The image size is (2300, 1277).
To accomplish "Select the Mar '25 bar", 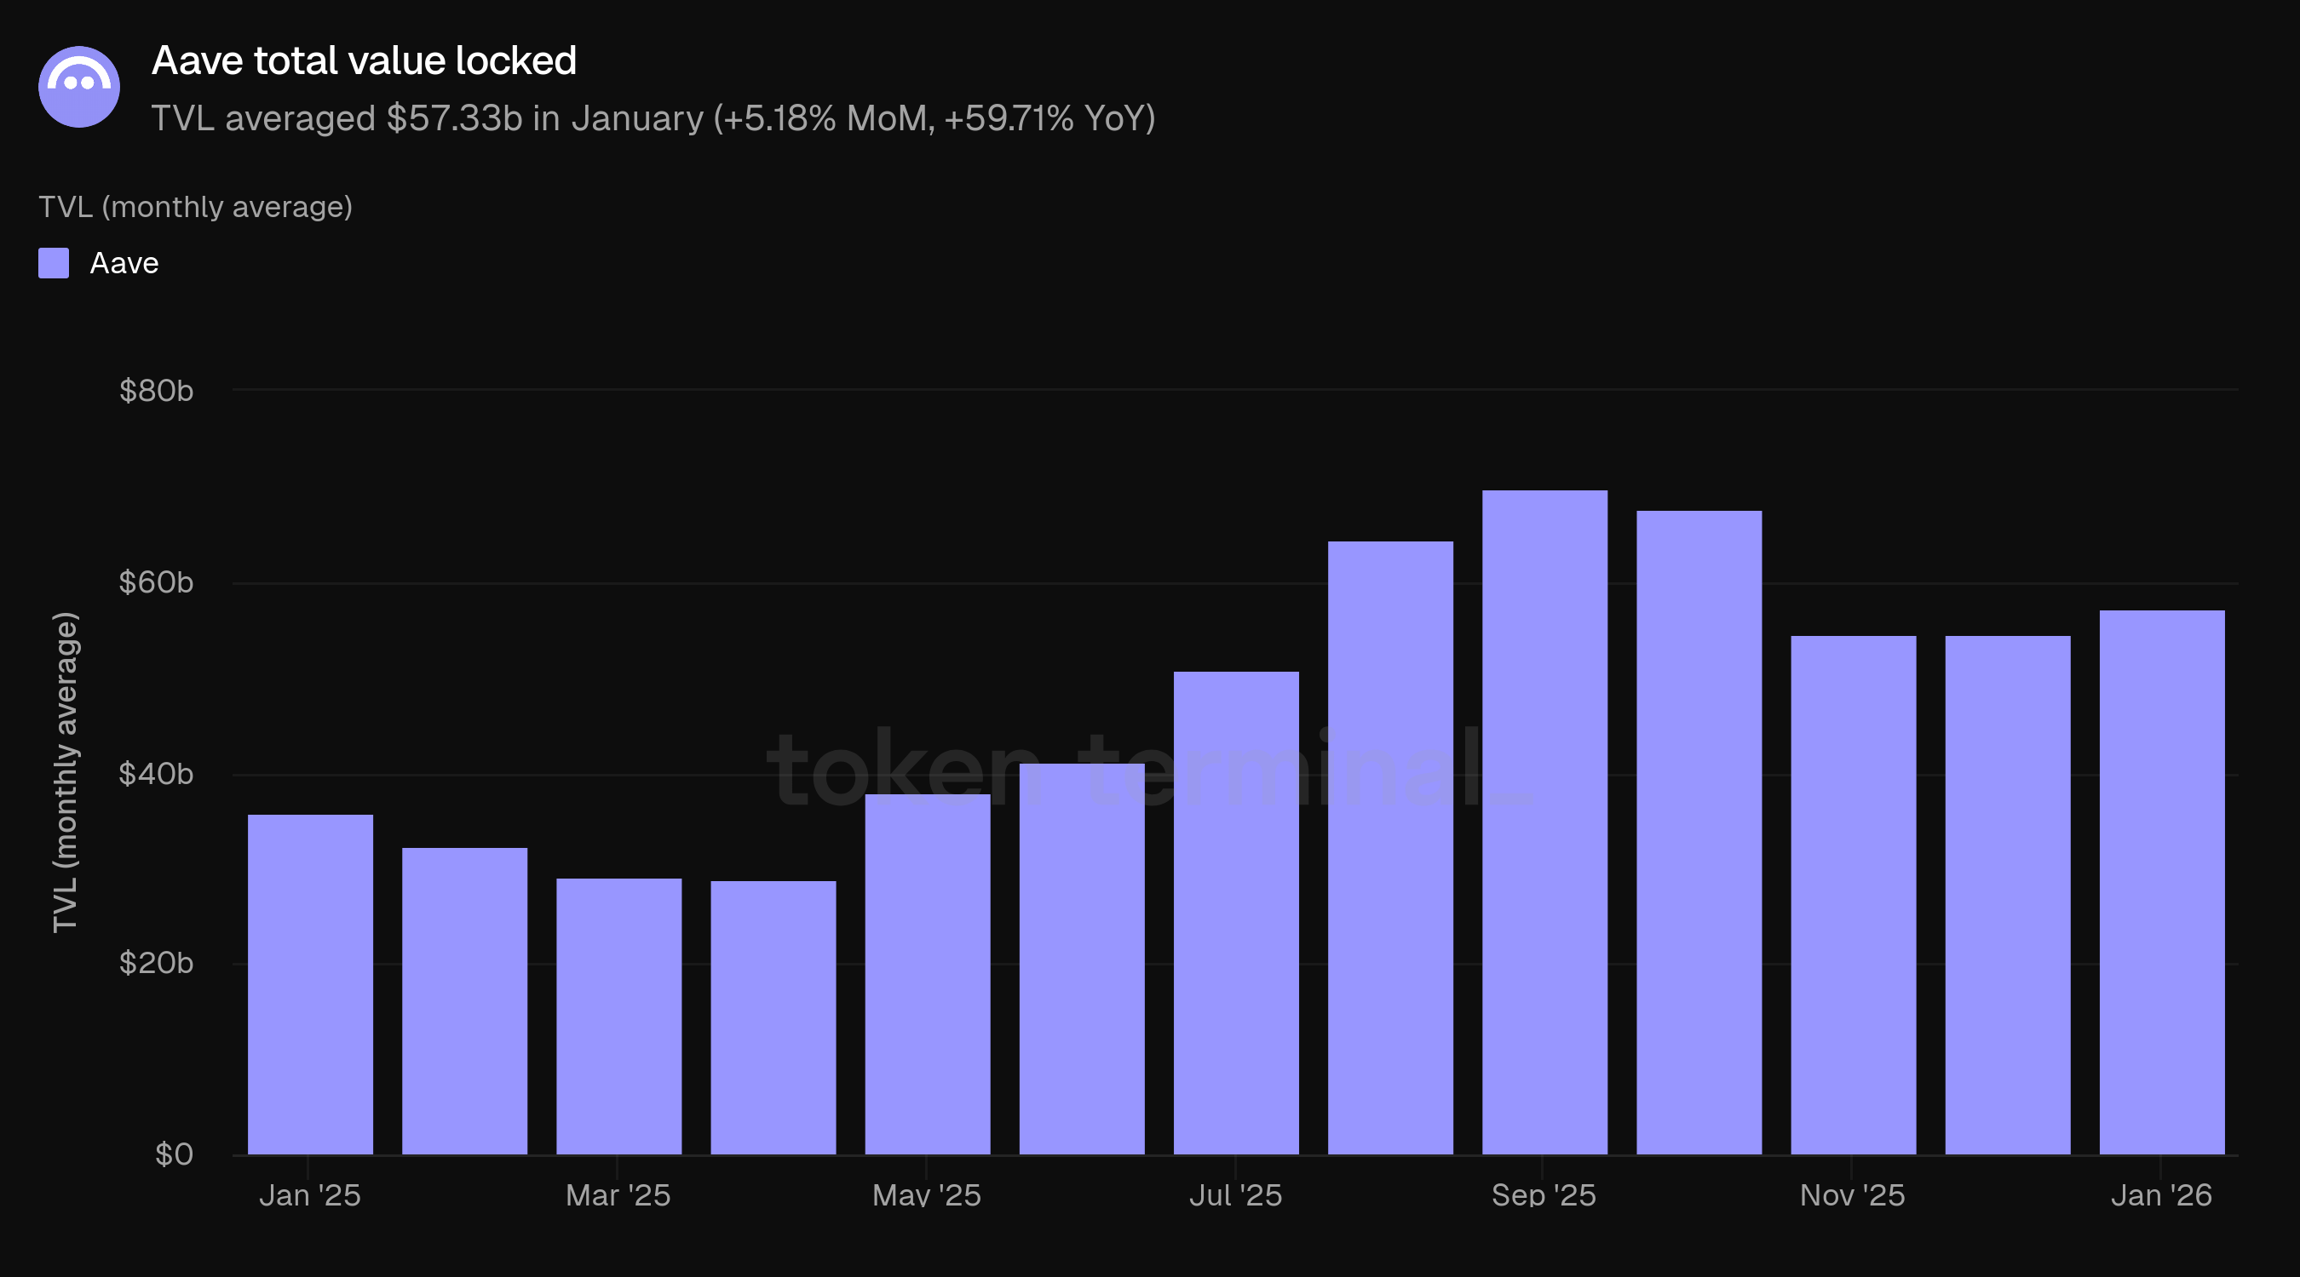I will pos(618,1016).
